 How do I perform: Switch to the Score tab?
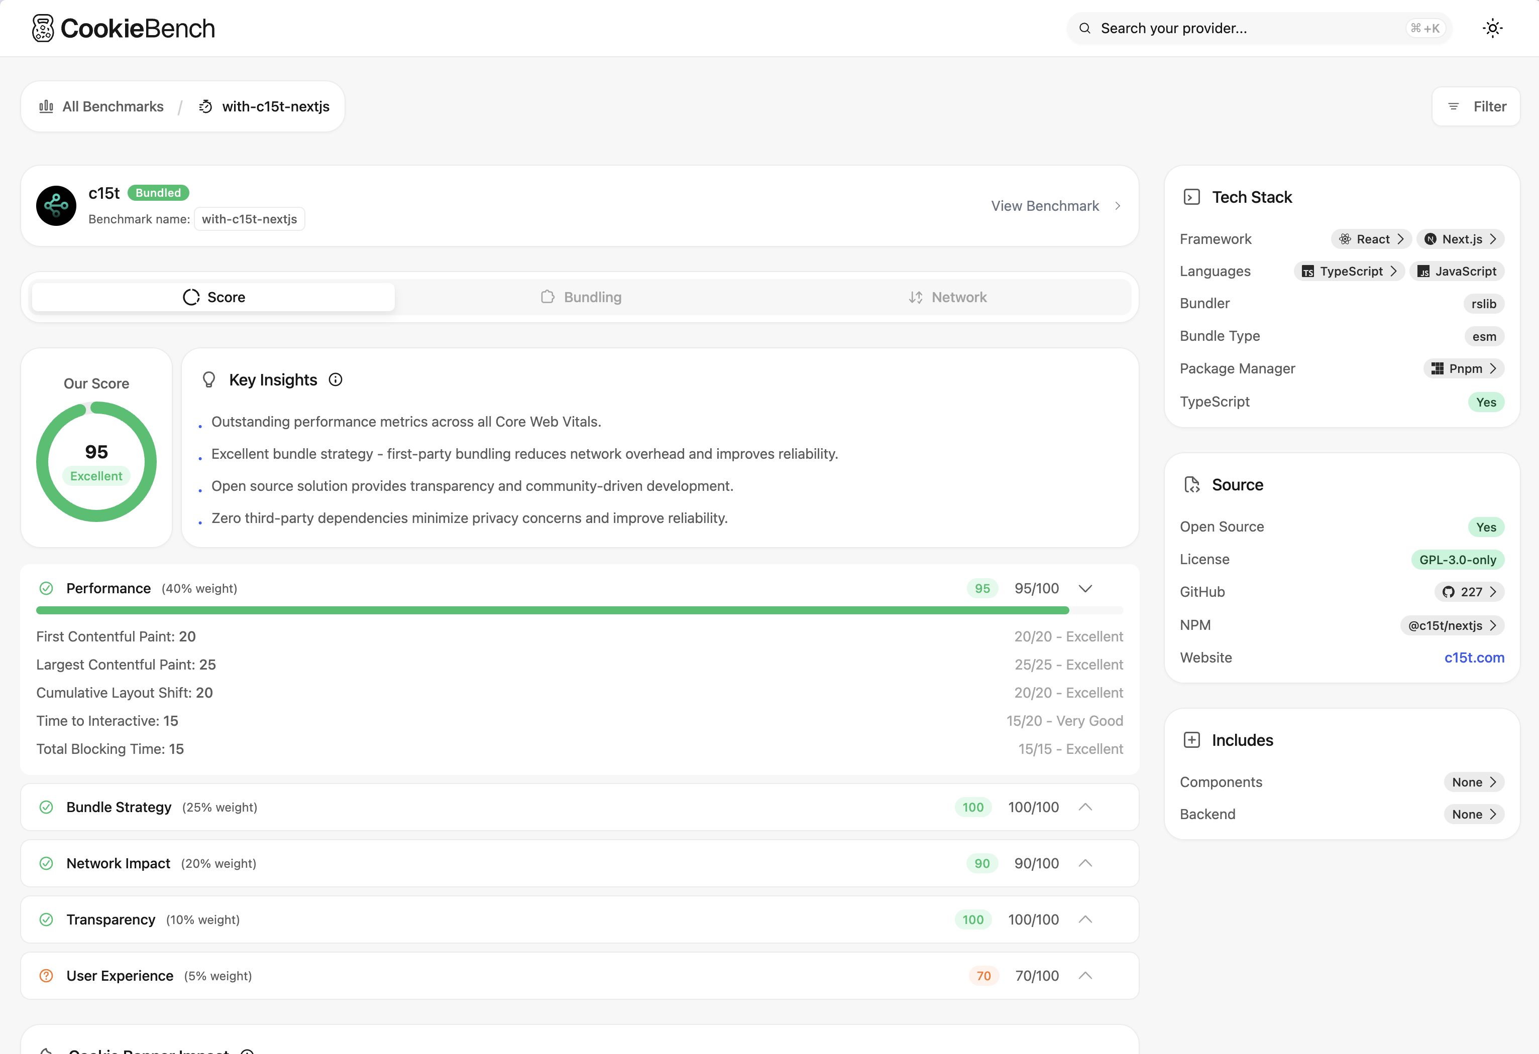point(213,297)
